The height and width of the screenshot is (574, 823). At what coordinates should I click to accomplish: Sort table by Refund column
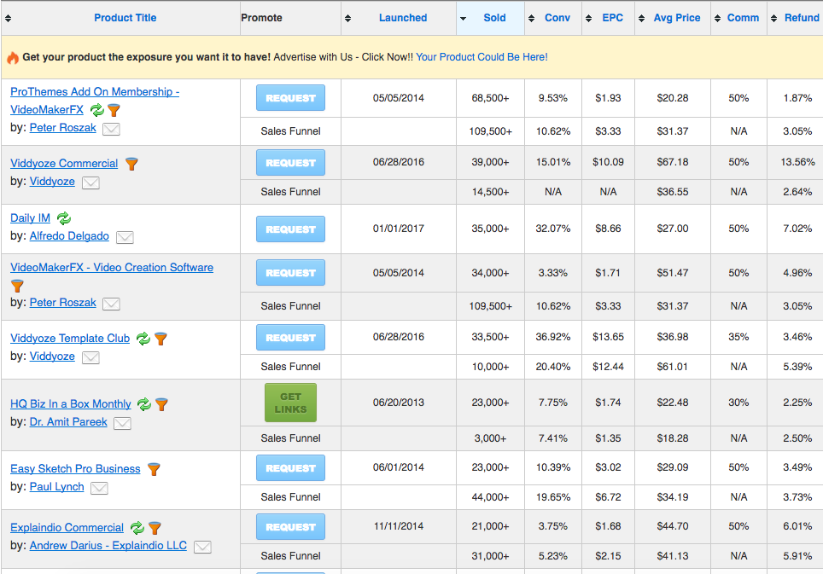point(802,18)
